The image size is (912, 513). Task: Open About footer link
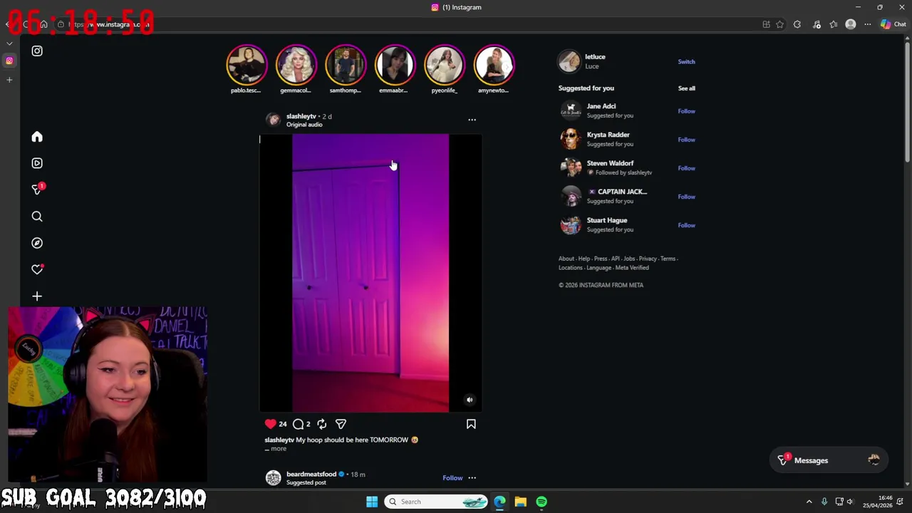(566, 259)
